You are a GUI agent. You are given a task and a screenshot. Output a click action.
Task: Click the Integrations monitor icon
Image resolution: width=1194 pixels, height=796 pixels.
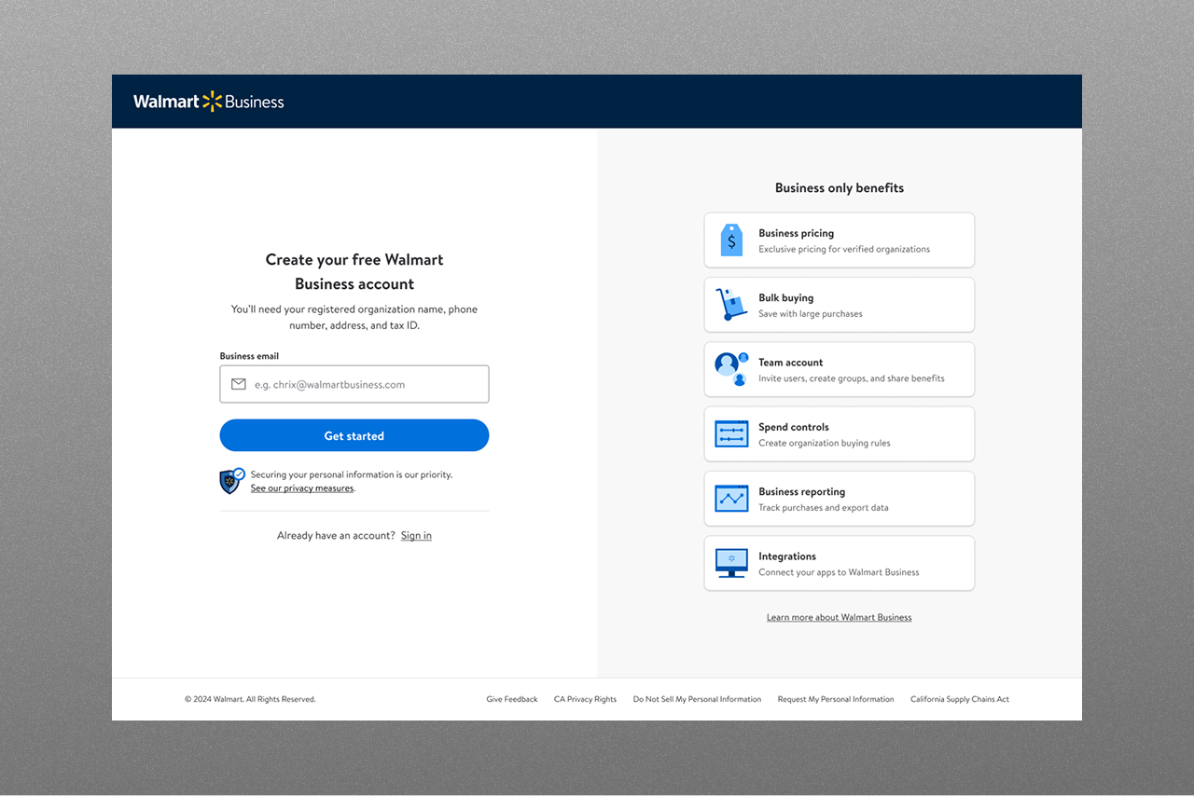pos(731,563)
